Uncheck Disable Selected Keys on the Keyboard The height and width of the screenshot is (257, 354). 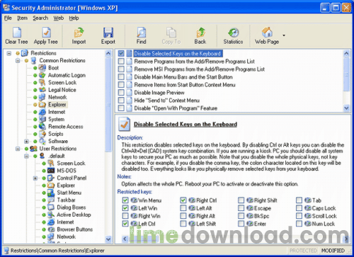pos(121,53)
